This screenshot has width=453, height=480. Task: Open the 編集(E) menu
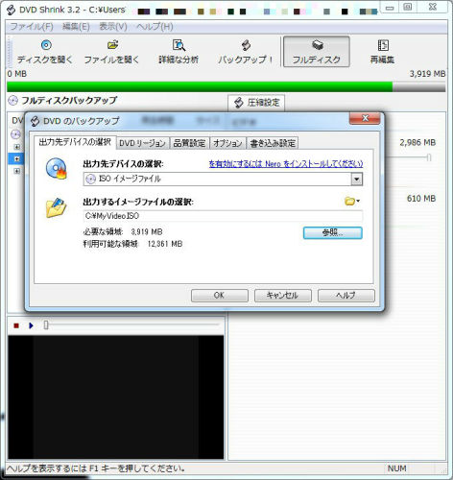(76, 27)
